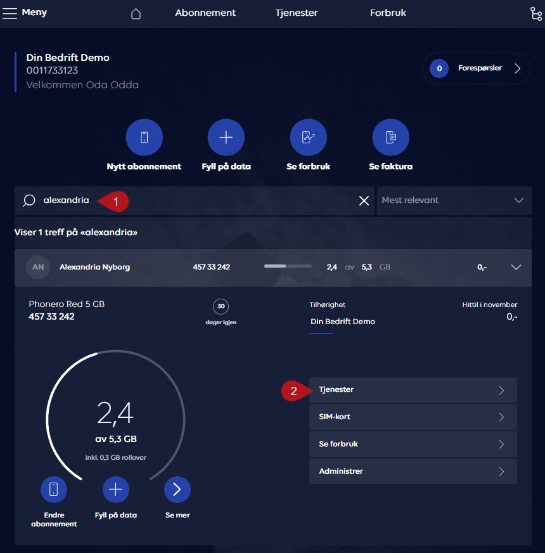This screenshot has width=545, height=553.
Task: Click the Se mer label
Action: pyautogui.click(x=177, y=515)
